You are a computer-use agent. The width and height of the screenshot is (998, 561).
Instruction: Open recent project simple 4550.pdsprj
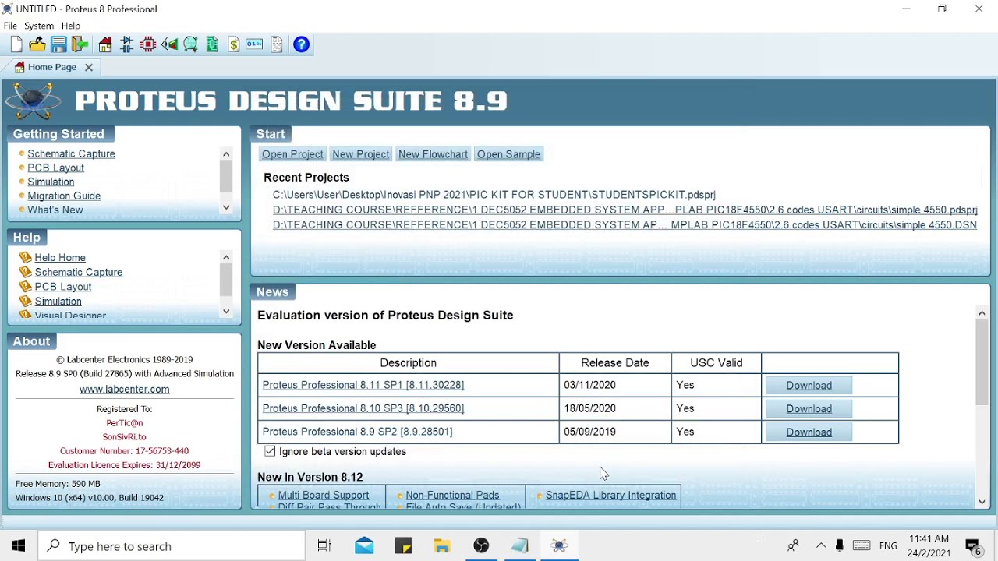tap(625, 210)
